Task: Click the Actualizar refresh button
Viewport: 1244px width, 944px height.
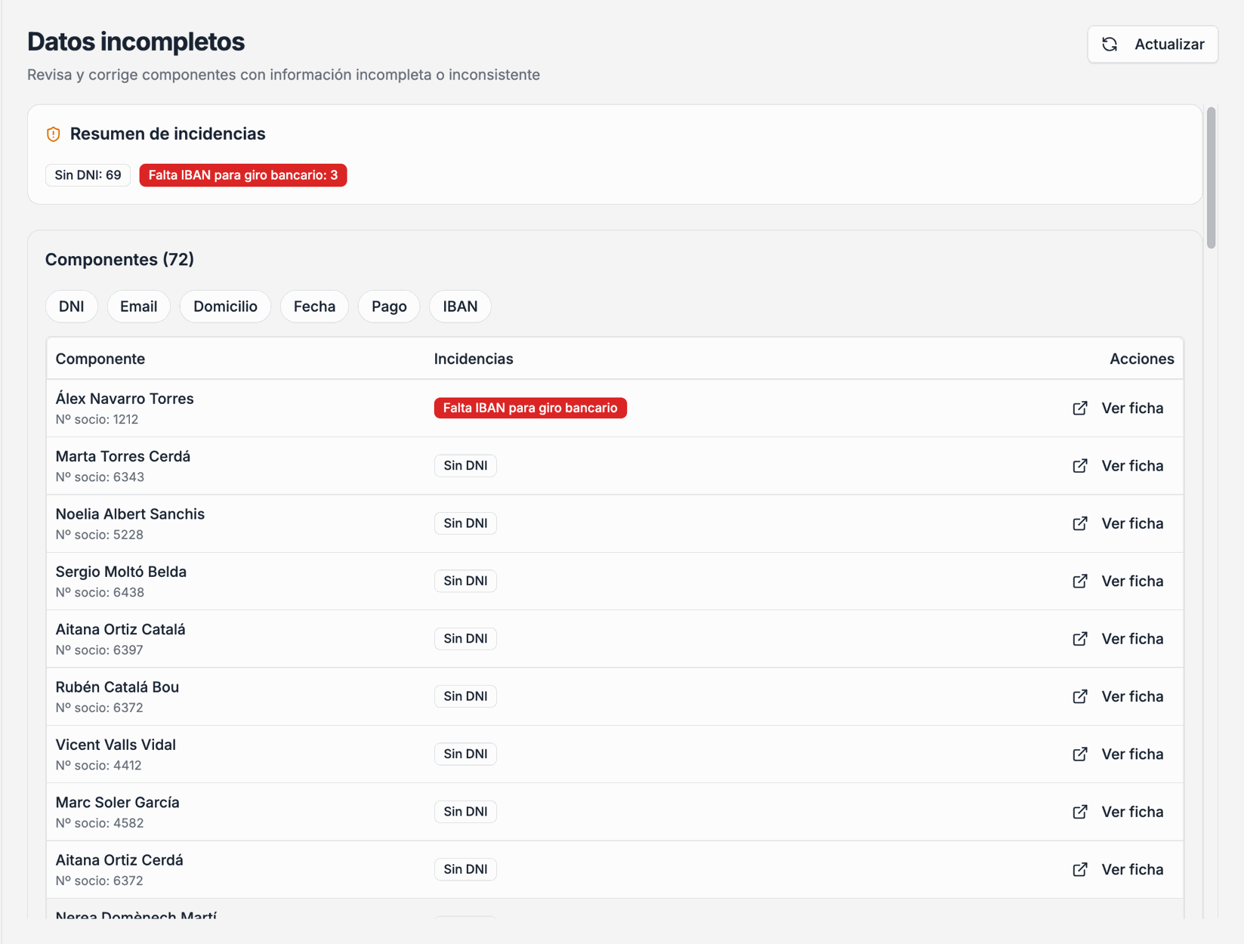Action: pyautogui.click(x=1153, y=45)
